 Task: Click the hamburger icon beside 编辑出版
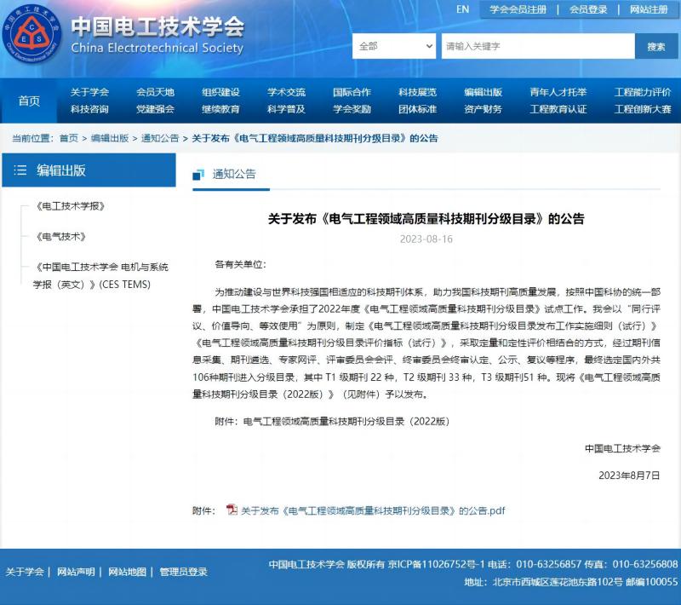point(20,170)
